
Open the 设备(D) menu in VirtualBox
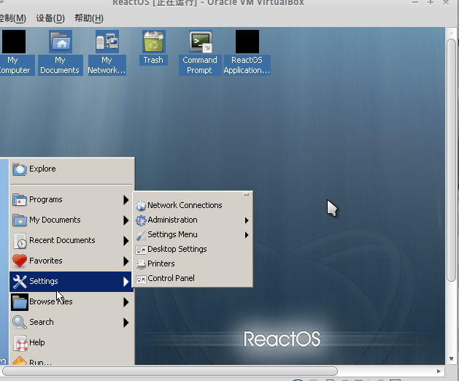coord(50,18)
